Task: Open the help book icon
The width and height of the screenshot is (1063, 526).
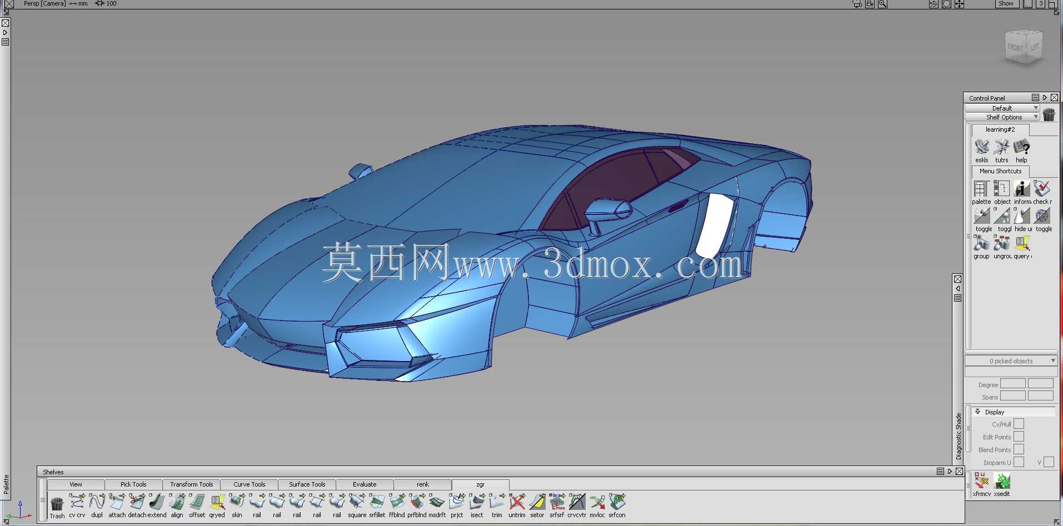Action: [x=1021, y=147]
